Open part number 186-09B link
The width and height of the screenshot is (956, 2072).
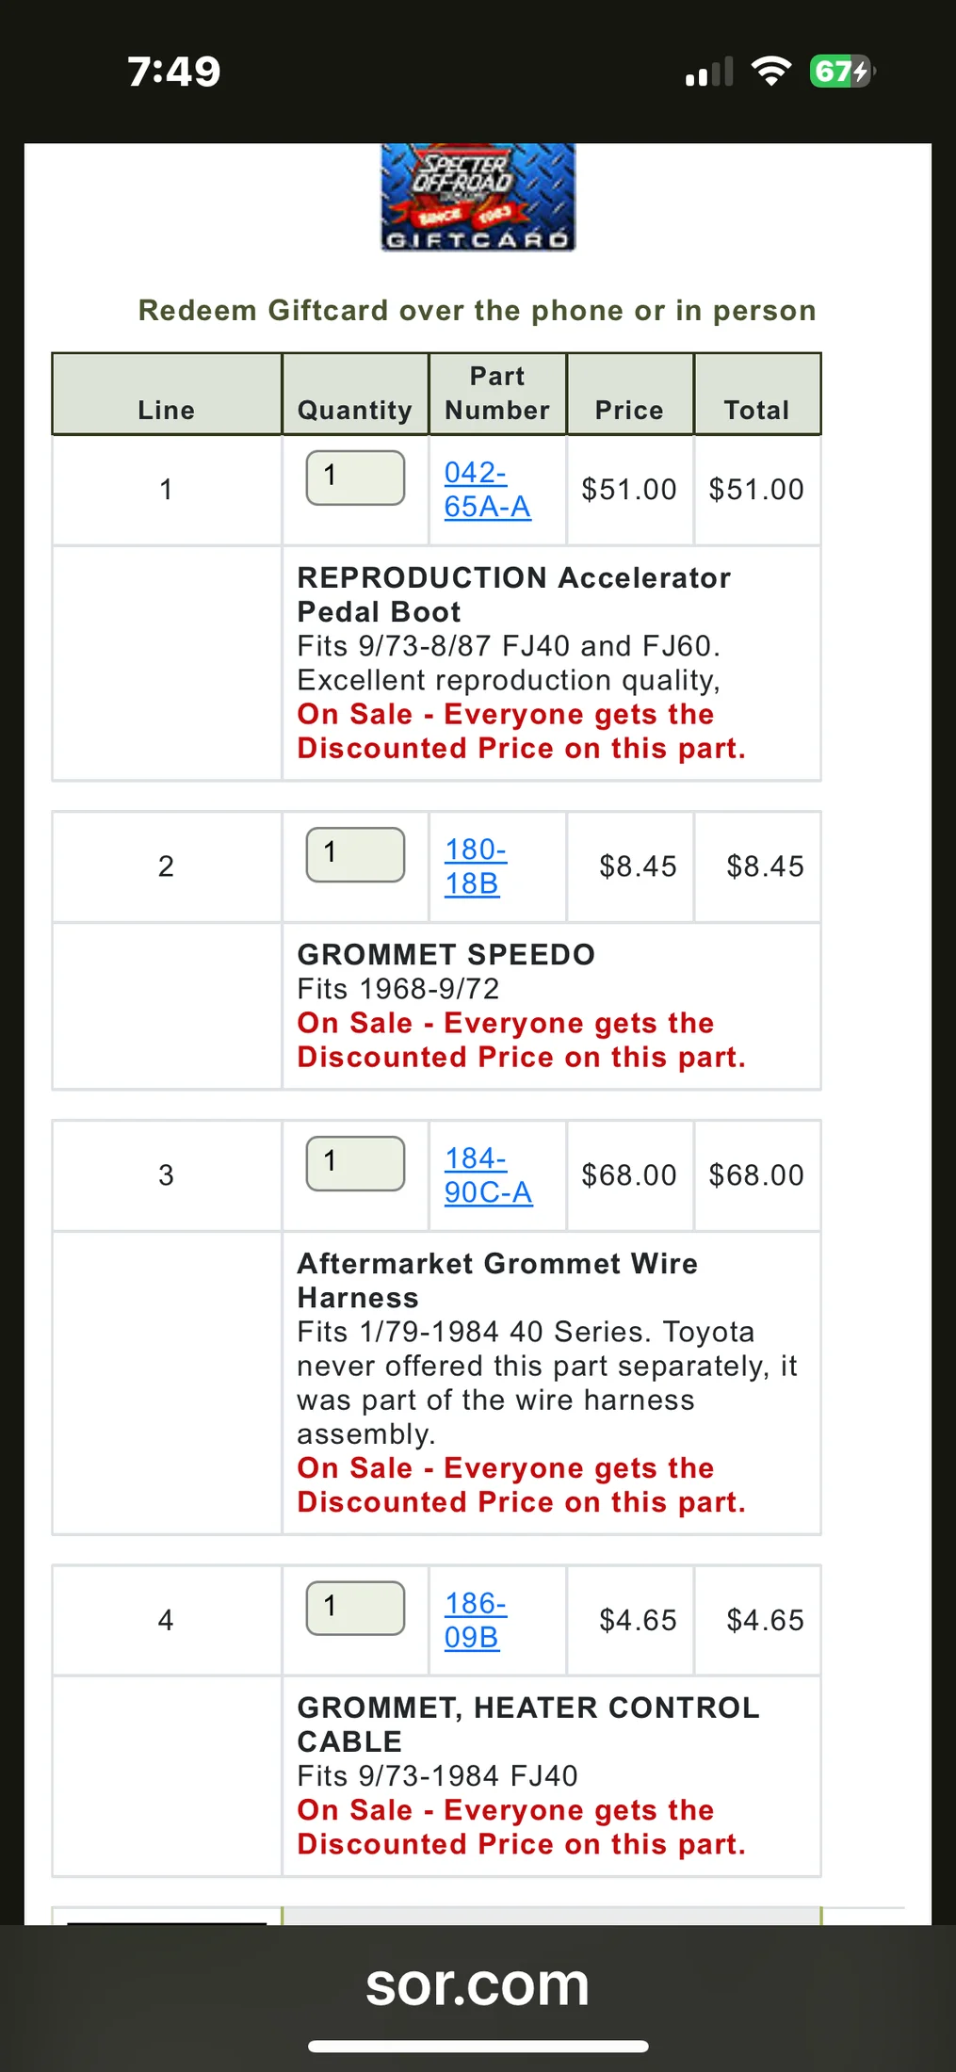[475, 1620]
